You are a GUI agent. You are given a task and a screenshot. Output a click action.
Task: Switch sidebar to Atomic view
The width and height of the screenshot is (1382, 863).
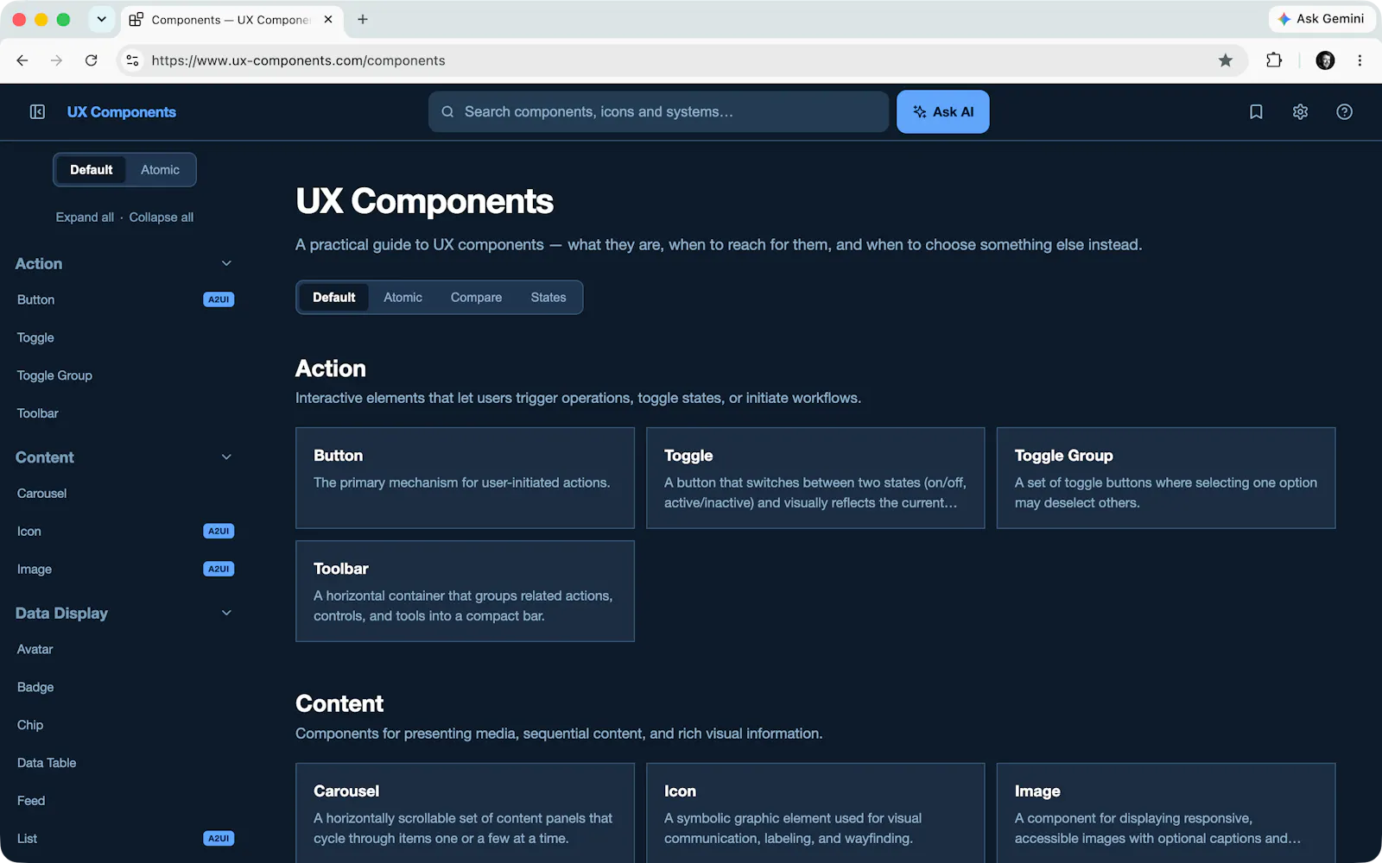(160, 170)
